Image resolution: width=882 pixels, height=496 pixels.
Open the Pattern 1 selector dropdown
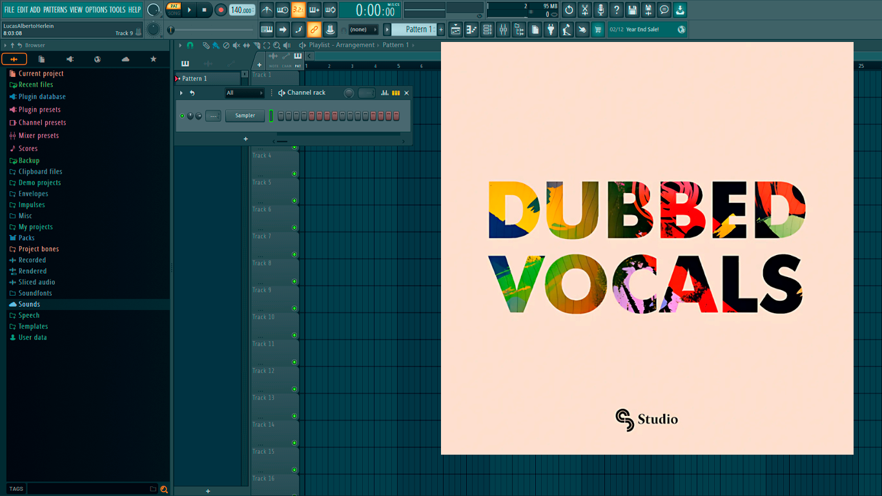(x=414, y=29)
